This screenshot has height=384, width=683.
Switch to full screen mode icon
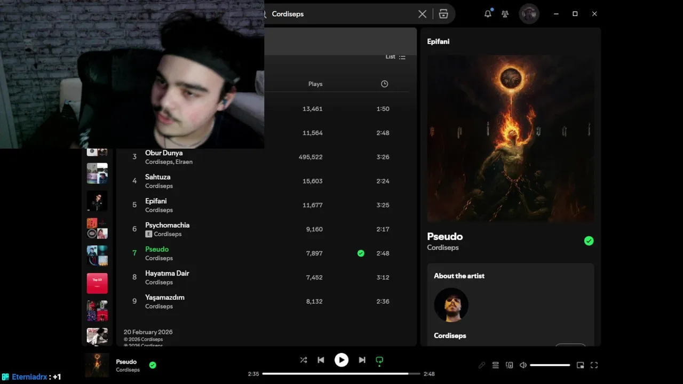(x=594, y=365)
